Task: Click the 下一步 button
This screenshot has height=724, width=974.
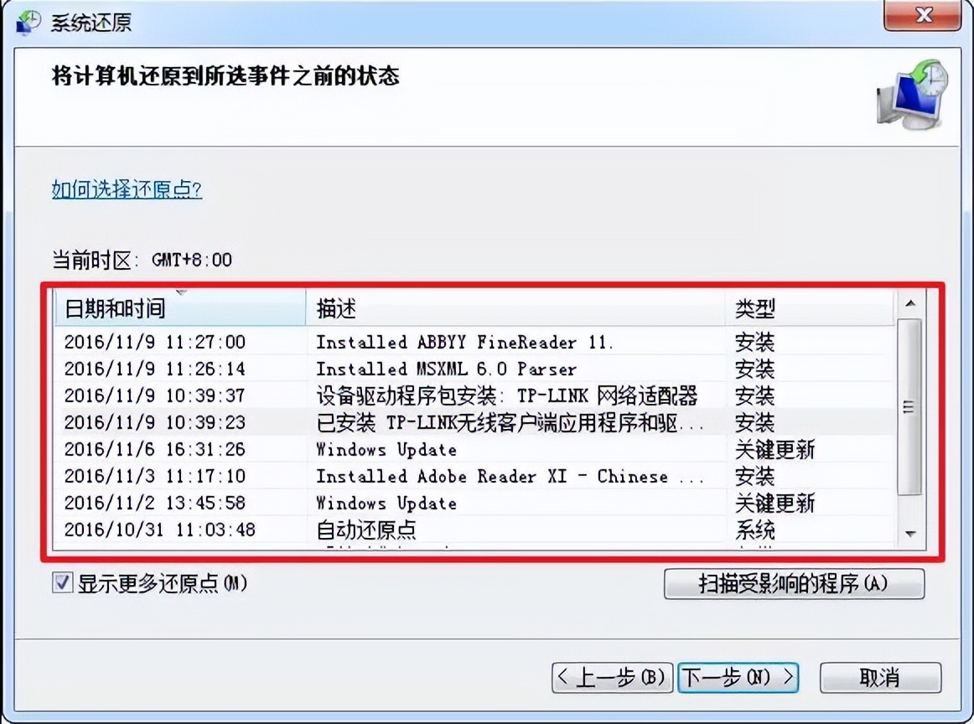Action: click(x=737, y=677)
